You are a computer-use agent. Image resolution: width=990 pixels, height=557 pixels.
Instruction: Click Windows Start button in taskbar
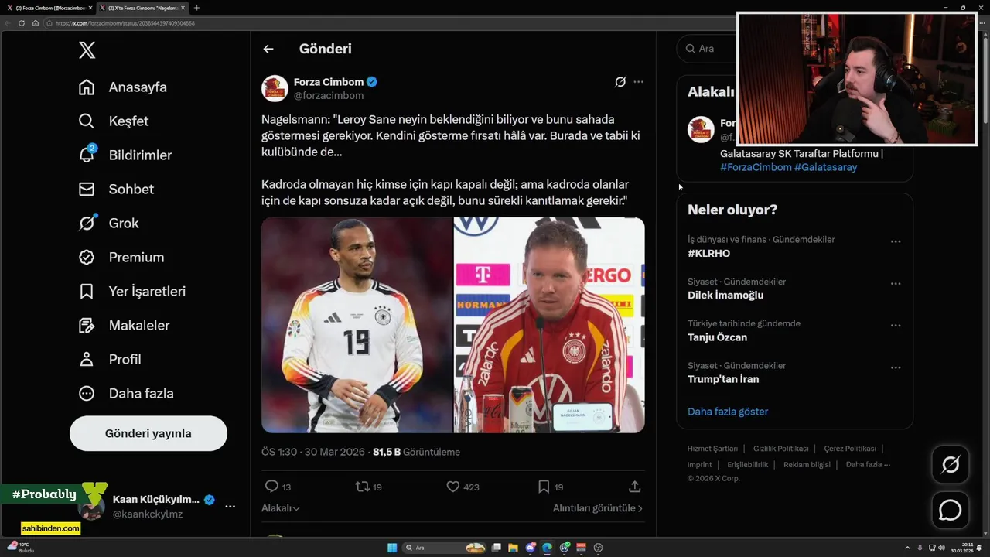coord(392,548)
